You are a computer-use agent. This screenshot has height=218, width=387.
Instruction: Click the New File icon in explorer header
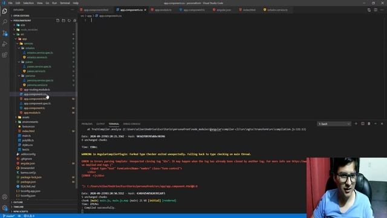click(58, 21)
